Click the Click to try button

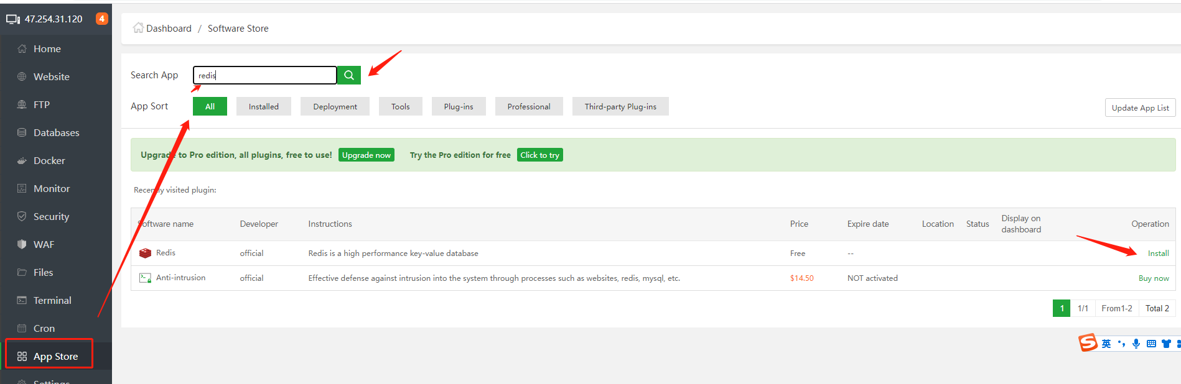(539, 155)
